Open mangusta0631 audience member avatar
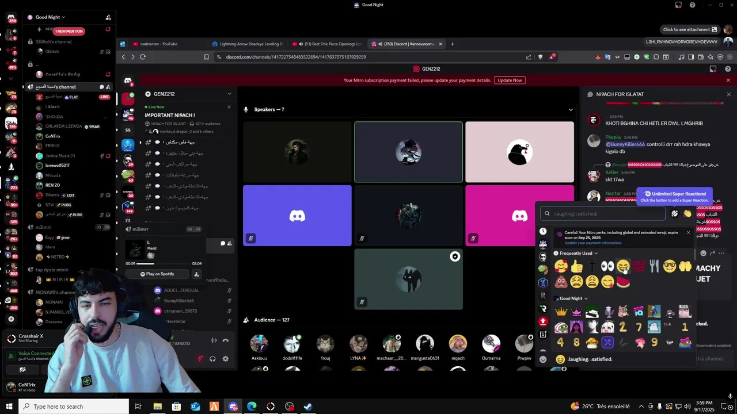 425,343
